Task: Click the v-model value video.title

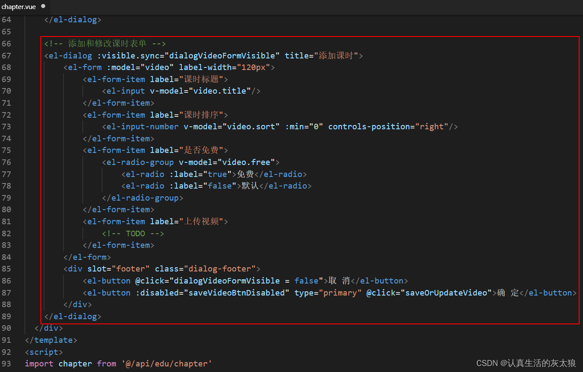Action: click(x=222, y=91)
